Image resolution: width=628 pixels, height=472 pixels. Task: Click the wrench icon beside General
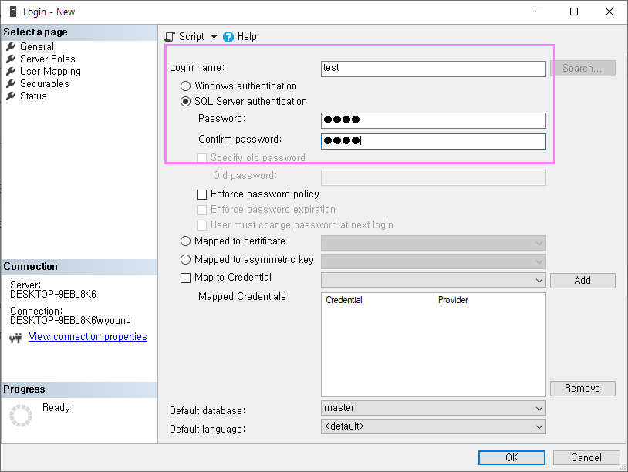[11, 47]
